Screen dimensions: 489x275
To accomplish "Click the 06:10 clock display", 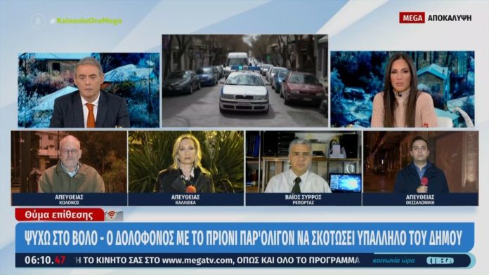I will [x=45, y=260].
